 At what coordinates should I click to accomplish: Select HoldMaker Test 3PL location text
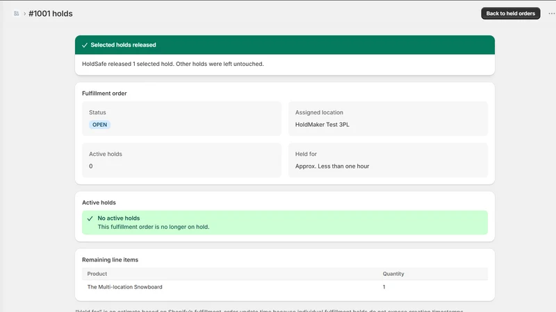(322, 125)
